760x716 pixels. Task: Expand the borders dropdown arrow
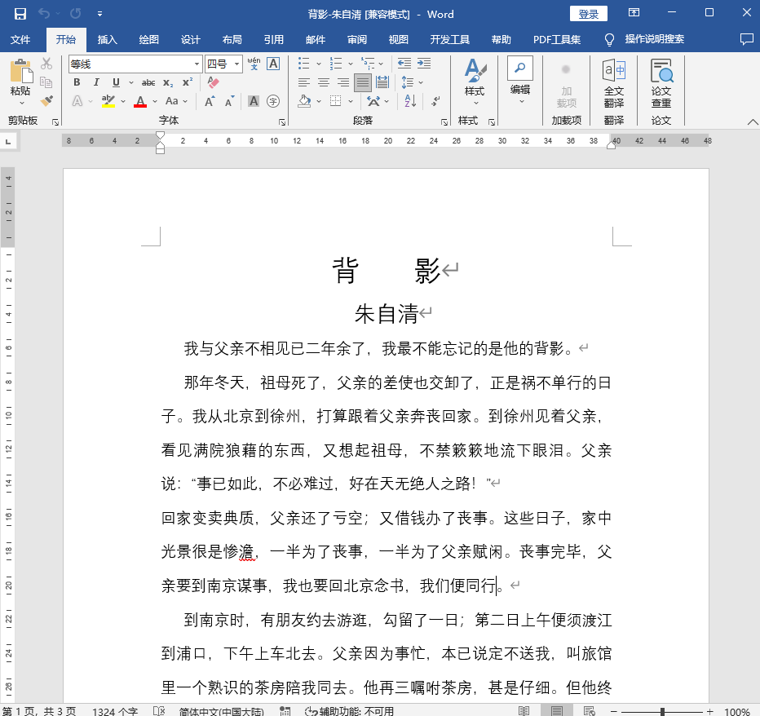tap(351, 101)
